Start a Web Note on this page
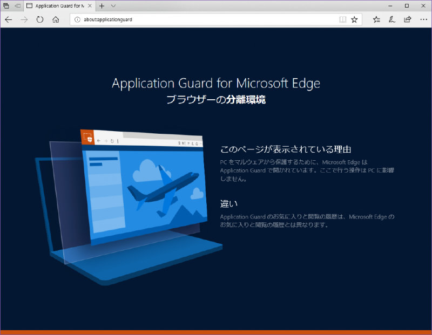The width and height of the screenshot is (432, 335). [391, 19]
